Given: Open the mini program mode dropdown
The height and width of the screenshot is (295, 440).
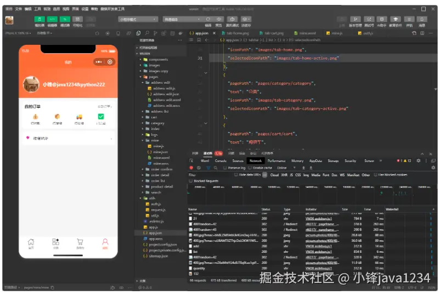Looking at the screenshot, I should click(x=138, y=19).
